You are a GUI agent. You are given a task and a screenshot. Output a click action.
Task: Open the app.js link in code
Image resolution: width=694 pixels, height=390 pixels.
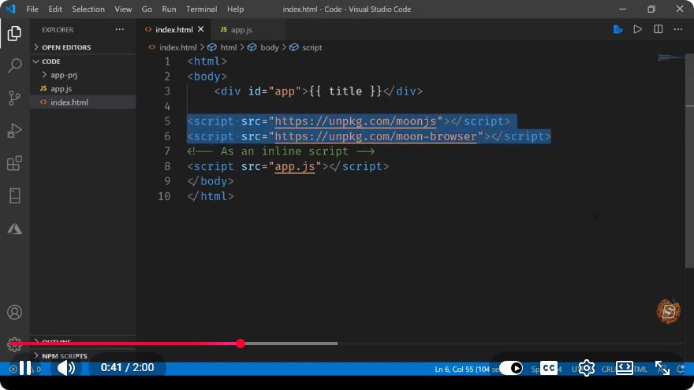295,166
